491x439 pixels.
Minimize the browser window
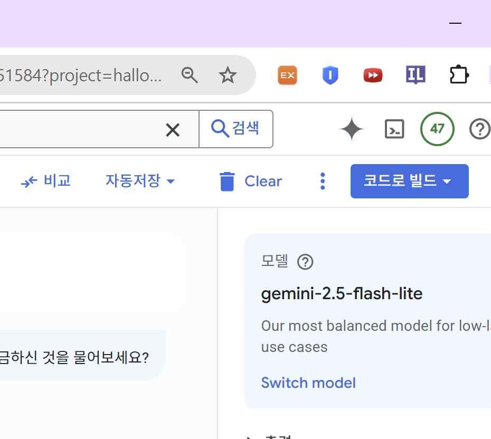pyautogui.click(x=455, y=23)
